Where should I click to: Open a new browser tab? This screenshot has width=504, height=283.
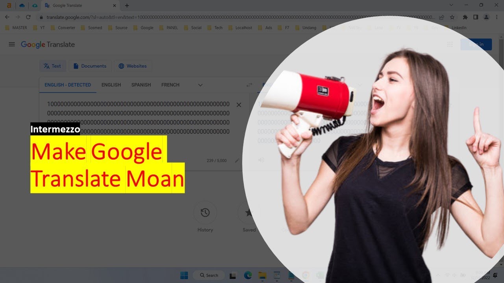[127, 6]
